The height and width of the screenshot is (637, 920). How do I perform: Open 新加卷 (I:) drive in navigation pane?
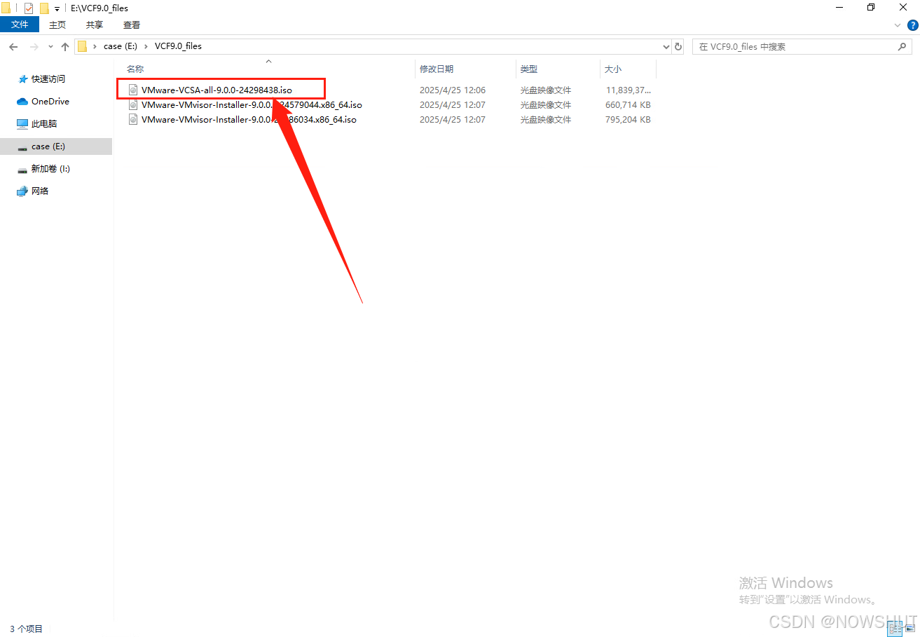43,169
